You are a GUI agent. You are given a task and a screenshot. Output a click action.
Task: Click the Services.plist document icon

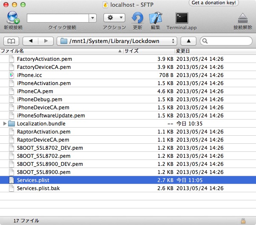point(12,180)
